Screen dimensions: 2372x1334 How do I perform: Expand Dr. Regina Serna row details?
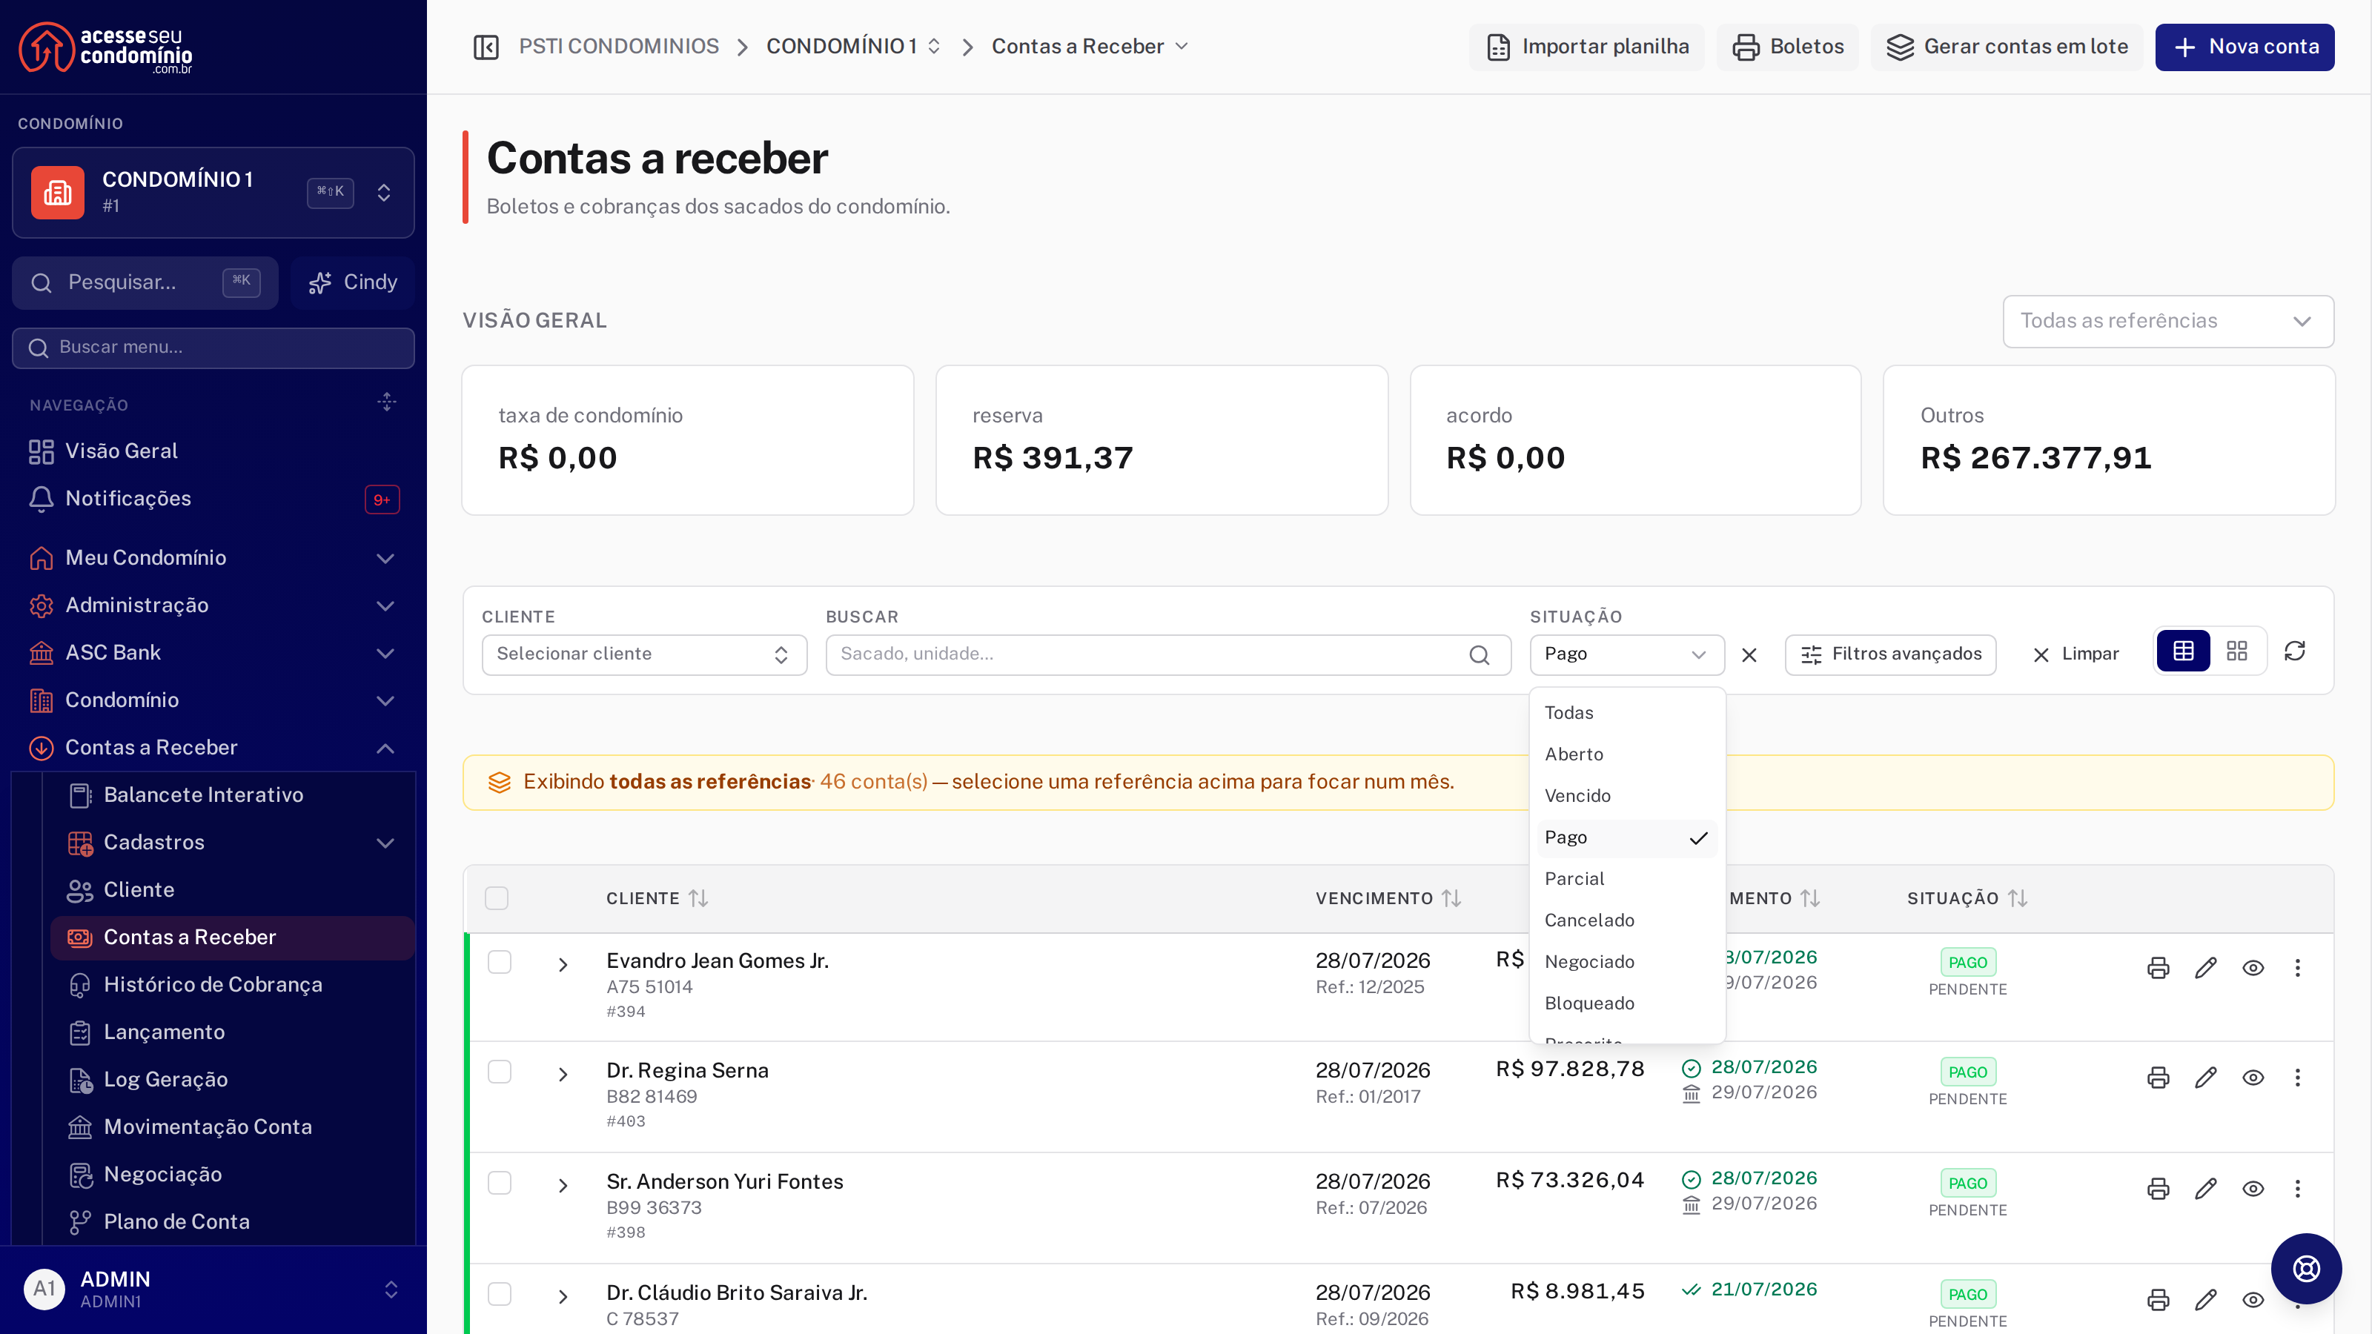pyautogui.click(x=563, y=1075)
